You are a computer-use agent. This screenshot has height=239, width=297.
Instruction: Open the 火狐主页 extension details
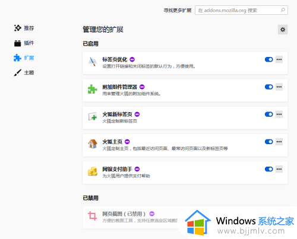(185, 145)
